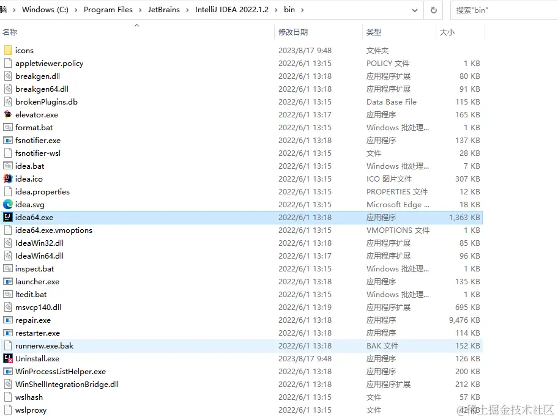Viewport: 558px width, 420px height.
Task: Go to Program Files in breadcrumb
Action: (108, 10)
